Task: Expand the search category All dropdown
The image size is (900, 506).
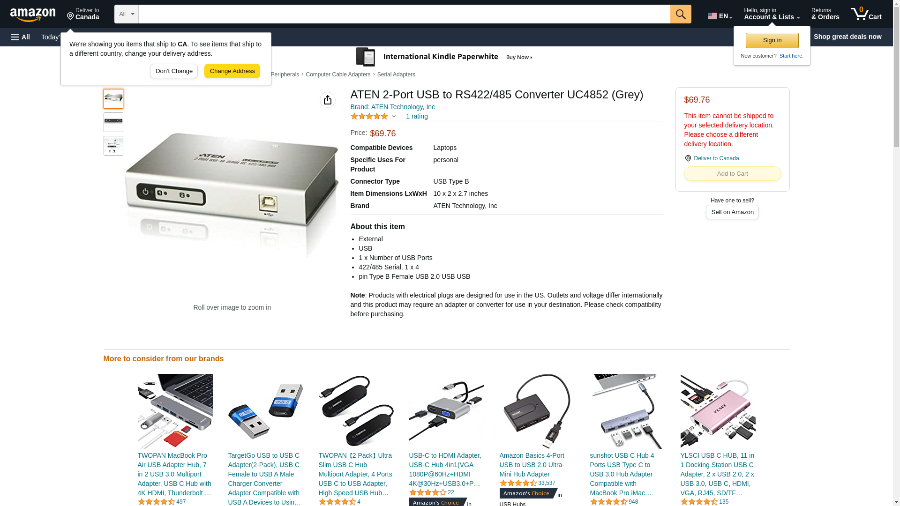Action: (127, 14)
